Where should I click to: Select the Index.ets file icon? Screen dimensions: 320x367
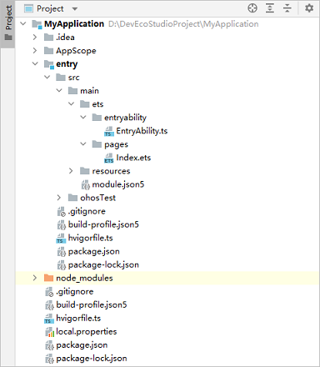(109, 158)
